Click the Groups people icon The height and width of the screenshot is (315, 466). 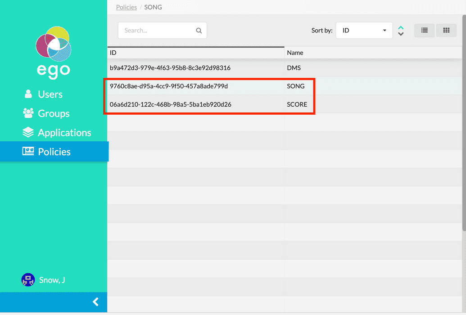point(28,113)
